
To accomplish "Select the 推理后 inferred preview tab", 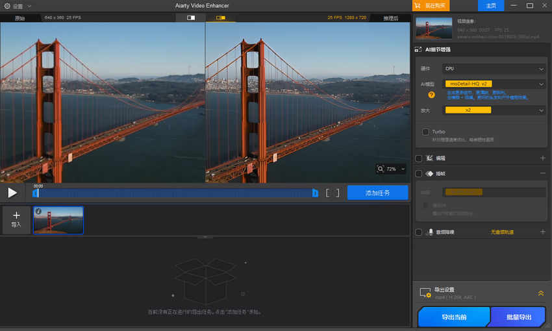I will [x=390, y=18].
